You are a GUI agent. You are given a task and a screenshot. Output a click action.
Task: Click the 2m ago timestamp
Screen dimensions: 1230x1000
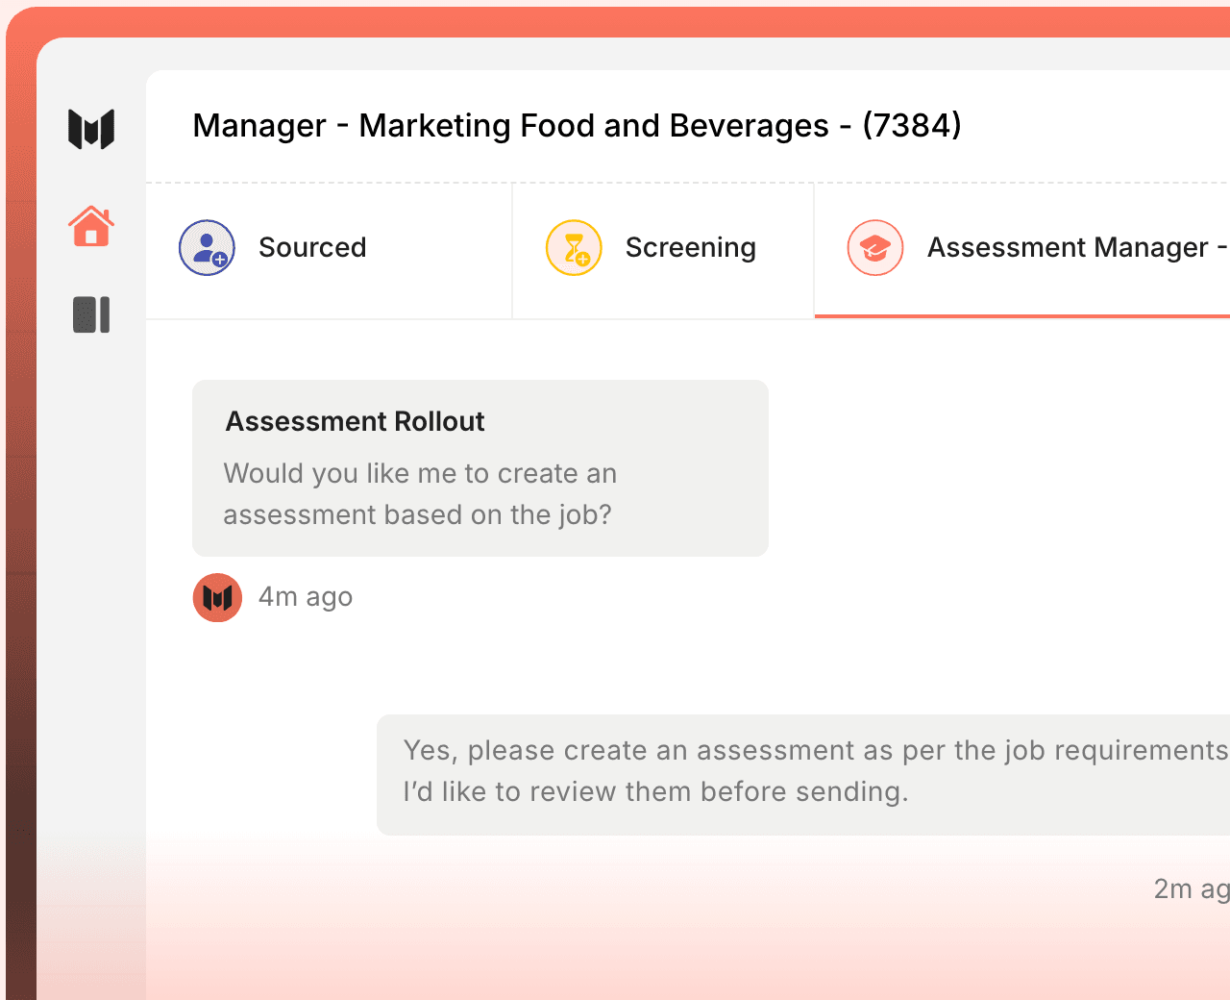(x=1192, y=889)
